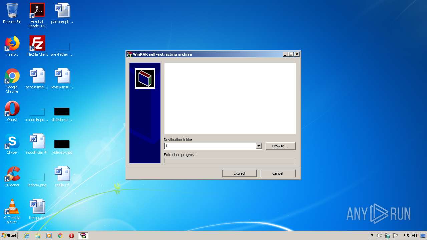Click into Destination folder path field
The image size is (427, 240).
pos(210,146)
